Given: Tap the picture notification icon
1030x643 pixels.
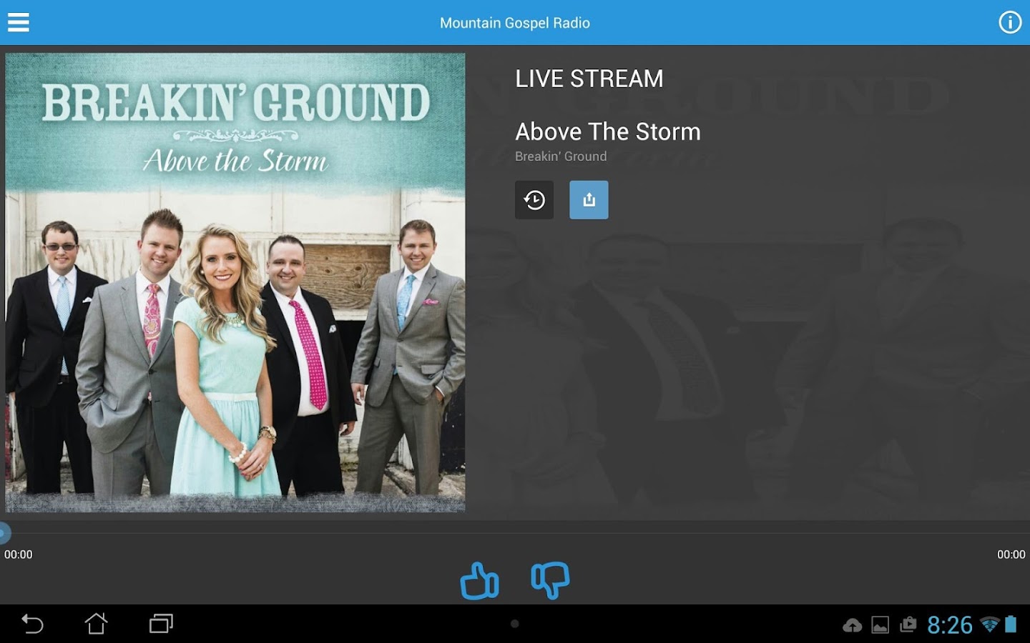Looking at the screenshot, I should 880,626.
